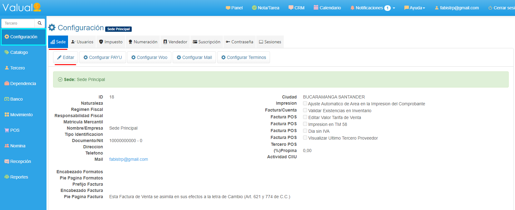Click the fabistrp@gmail.com Mail link

click(129, 159)
